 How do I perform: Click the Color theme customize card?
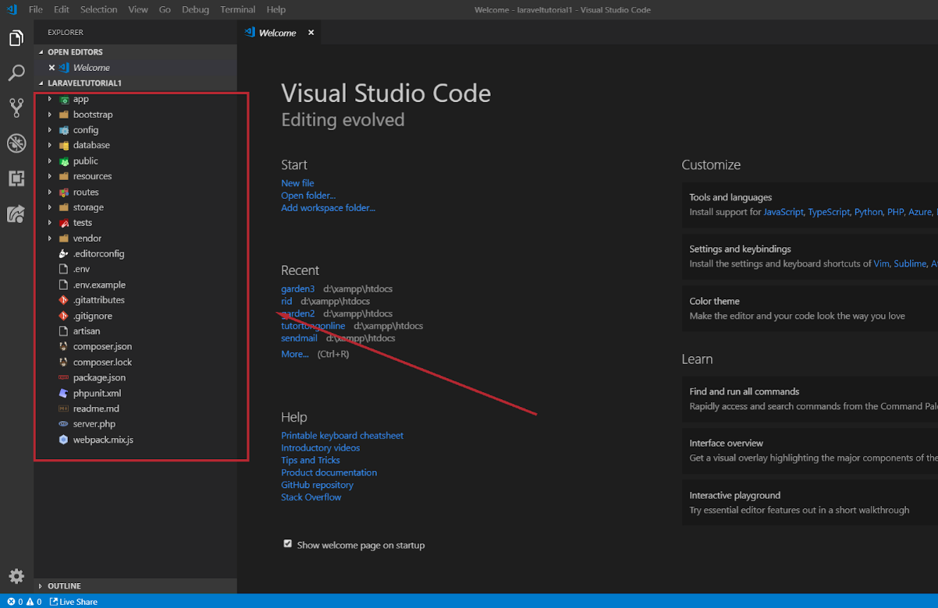pos(810,308)
